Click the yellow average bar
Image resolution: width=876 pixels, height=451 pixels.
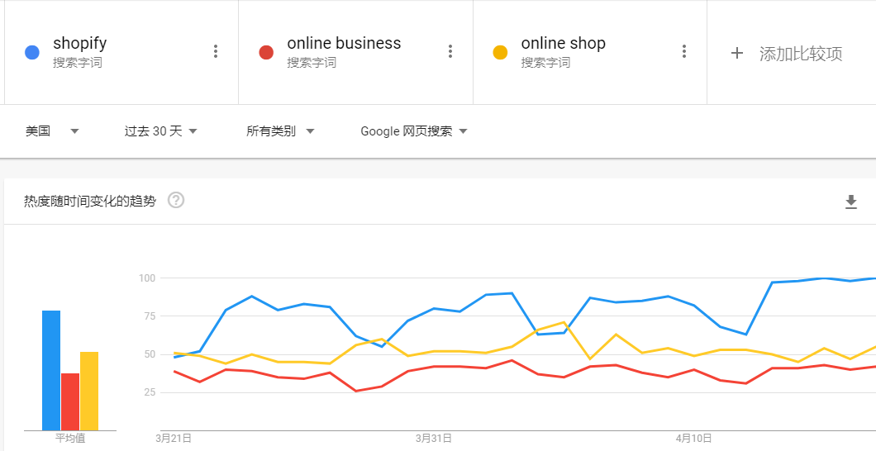(x=89, y=392)
